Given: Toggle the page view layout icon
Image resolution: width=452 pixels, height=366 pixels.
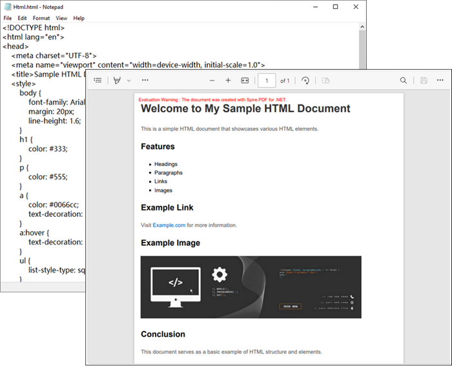Looking at the screenshot, I should (x=325, y=81).
